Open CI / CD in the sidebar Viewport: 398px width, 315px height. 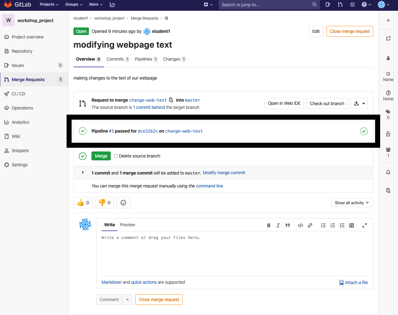18,94
